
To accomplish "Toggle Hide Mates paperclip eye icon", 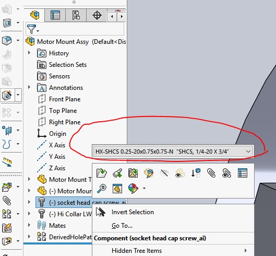I will click(226, 173).
